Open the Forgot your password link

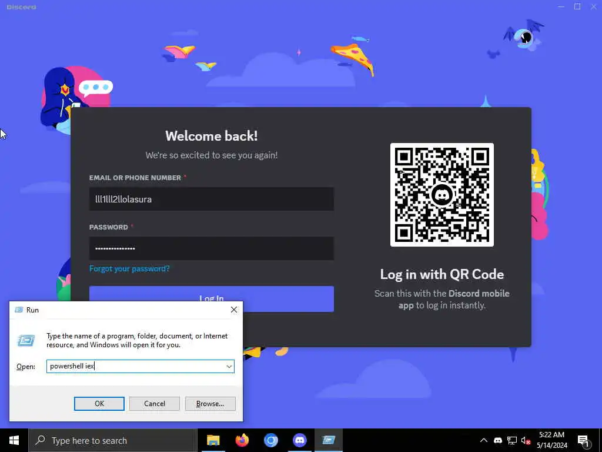pyautogui.click(x=129, y=268)
